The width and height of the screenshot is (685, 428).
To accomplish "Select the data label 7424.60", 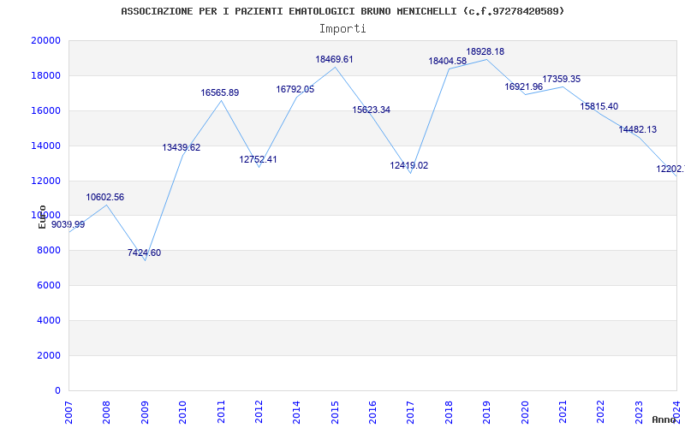I will point(144,253).
